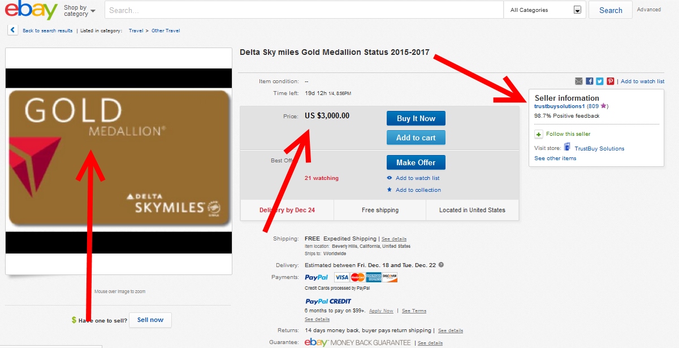Click the delivery estimate info icon
679x348 pixels.
(441, 265)
